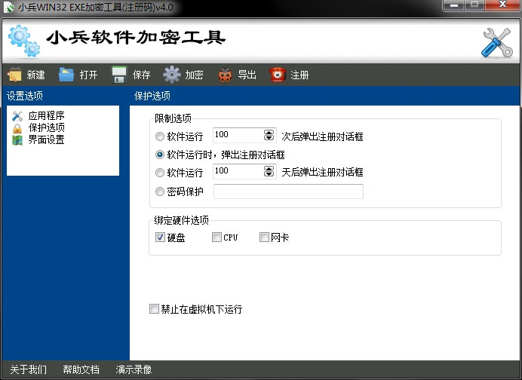Enable the 网卡 binding checkbox
Image resolution: width=522 pixels, height=380 pixels.
point(264,237)
